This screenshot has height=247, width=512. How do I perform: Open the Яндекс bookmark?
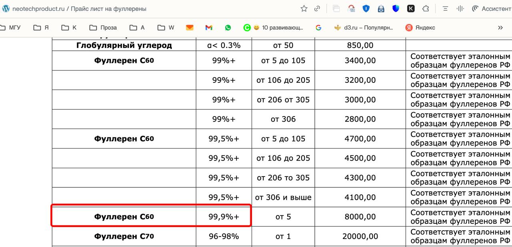[x=420, y=28]
